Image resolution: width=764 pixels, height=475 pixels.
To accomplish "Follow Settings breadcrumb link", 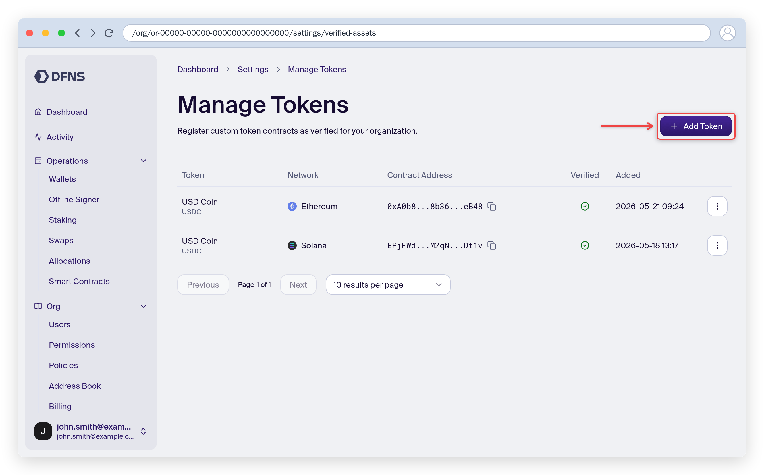I will 253,69.
